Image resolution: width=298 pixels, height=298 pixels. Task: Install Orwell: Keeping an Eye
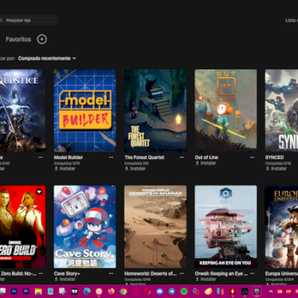(x=206, y=279)
